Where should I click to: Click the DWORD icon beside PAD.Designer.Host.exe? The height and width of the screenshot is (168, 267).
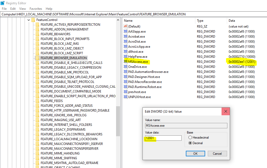tap(126, 77)
